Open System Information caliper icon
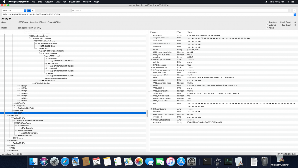This screenshot has width=298, height=168. pos(218,162)
